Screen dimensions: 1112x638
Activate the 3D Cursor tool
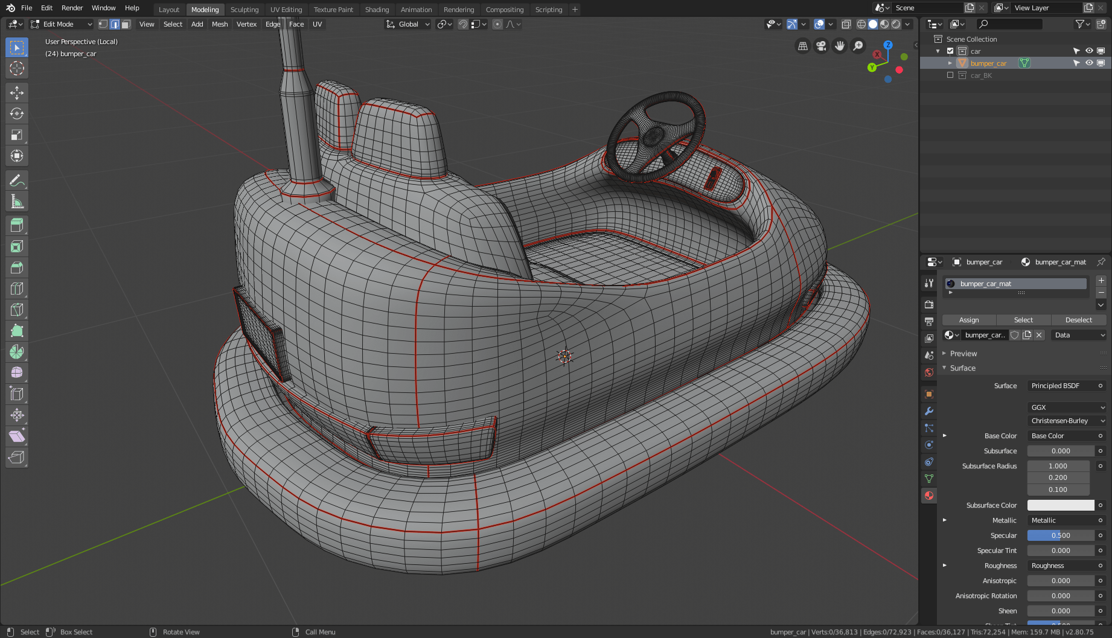pos(17,68)
